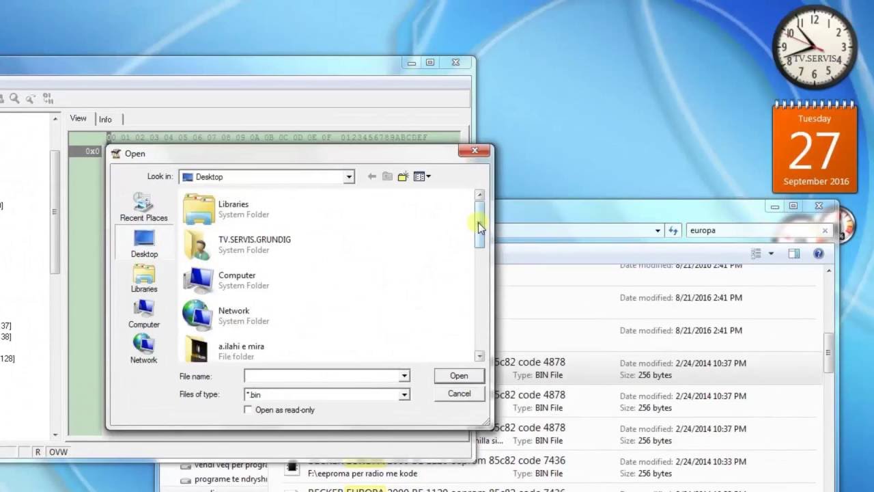The image size is (874, 492).
Task: Click the R status bar indicator
Action: (x=38, y=452)
